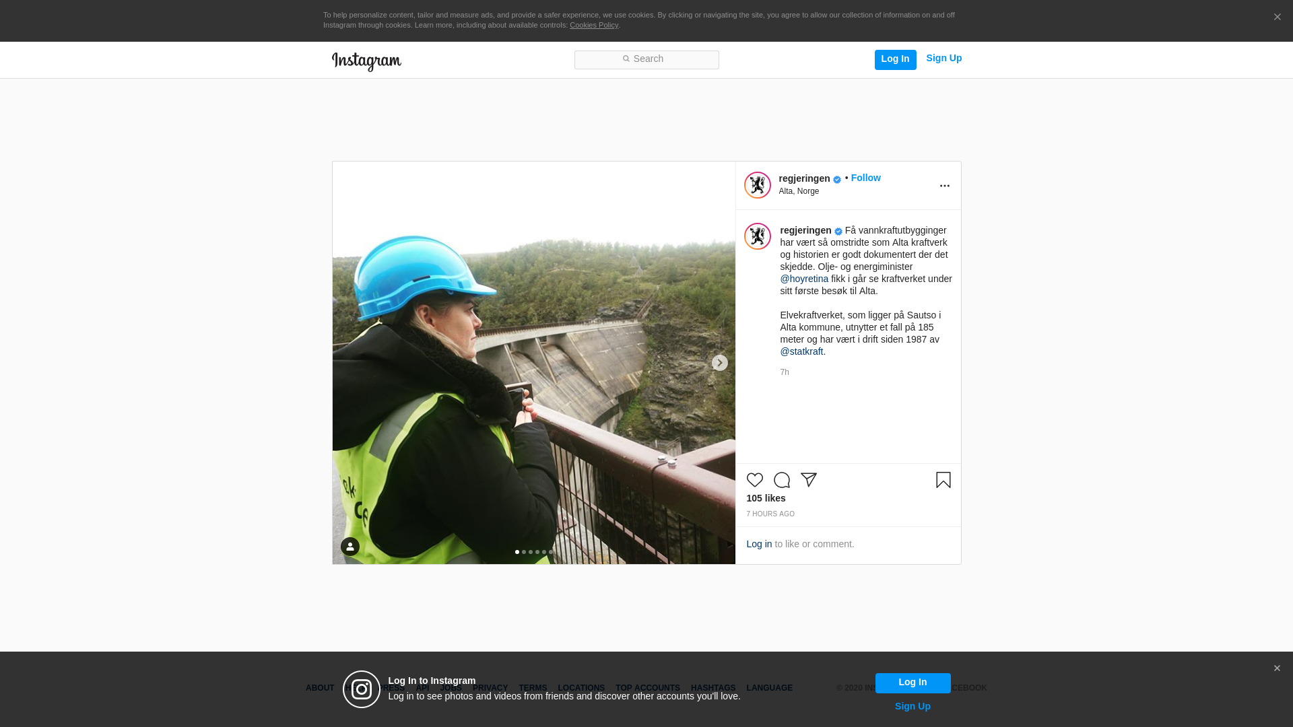
Task: Open regjeringen profile picture in post header
Action: (x=758, y=185)
